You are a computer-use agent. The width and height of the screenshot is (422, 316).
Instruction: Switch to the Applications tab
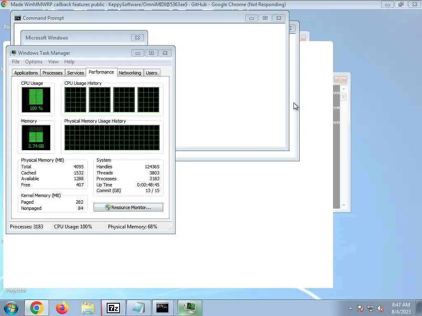point(26,73)
